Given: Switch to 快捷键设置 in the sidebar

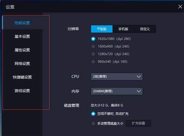Looking at the screenshot, I should click(x=22, y=77).
